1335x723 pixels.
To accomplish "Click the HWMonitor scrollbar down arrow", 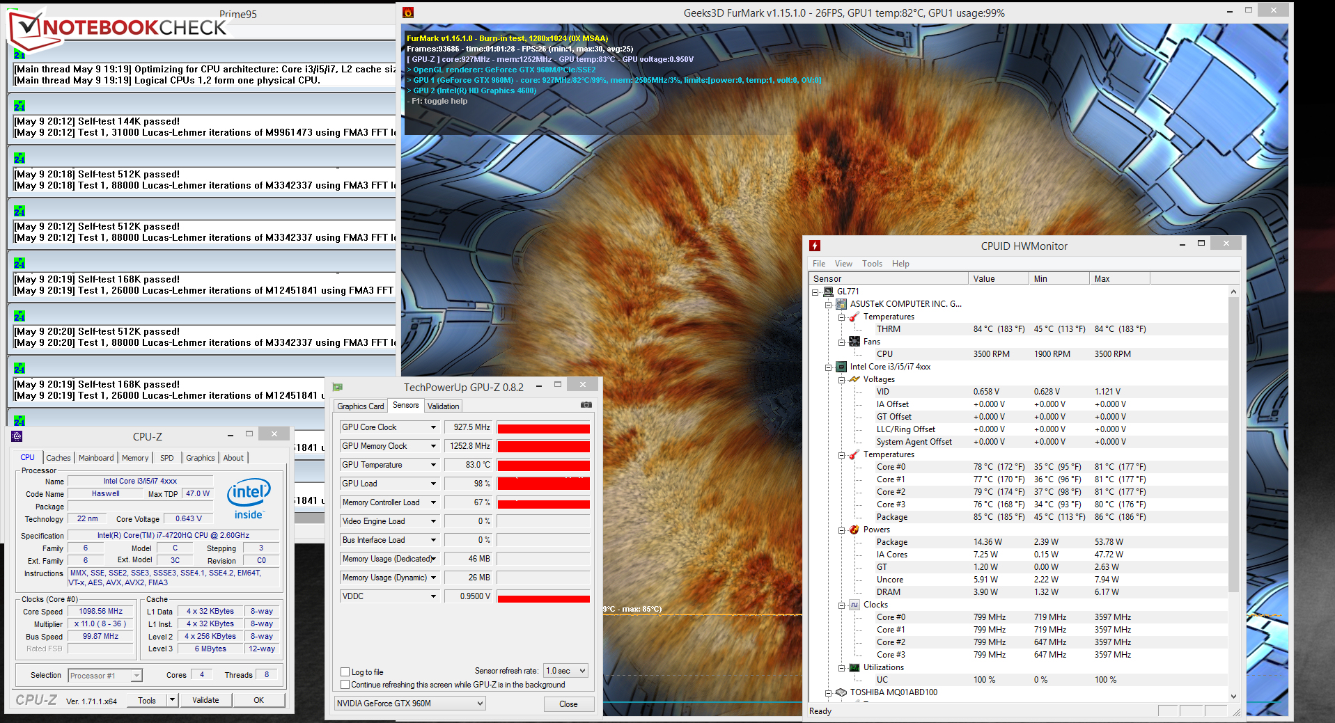I will pyautogui.click(x=1233, y=696).
